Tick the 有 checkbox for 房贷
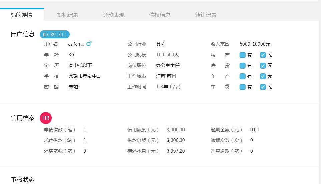Viewport: 321px width, 184px height. 243,66
